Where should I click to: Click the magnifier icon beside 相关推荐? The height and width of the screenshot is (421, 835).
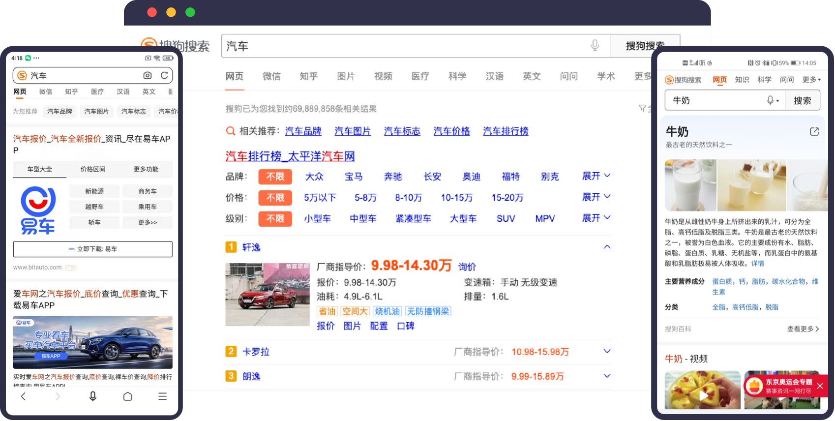click(230, 131)
